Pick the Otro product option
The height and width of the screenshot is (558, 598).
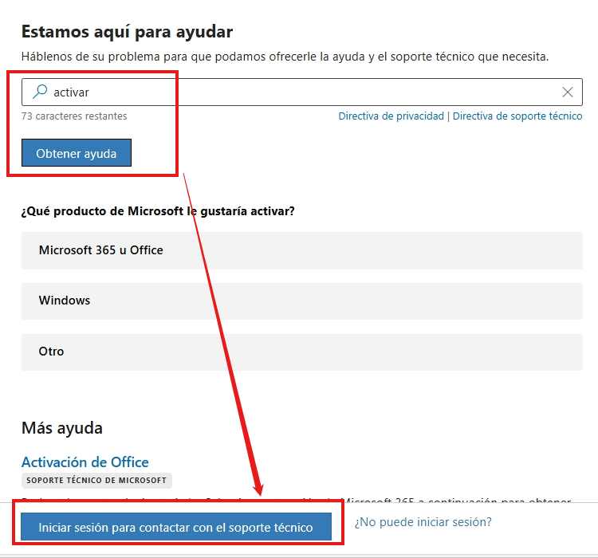[x=302, y=352]
